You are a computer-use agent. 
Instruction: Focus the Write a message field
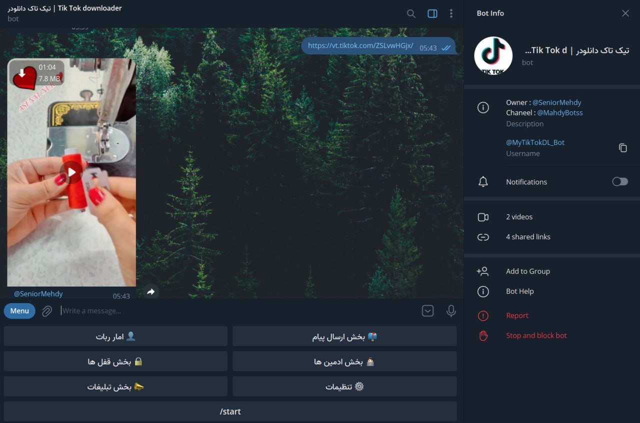pyautogui.click(x=238, y=311)
